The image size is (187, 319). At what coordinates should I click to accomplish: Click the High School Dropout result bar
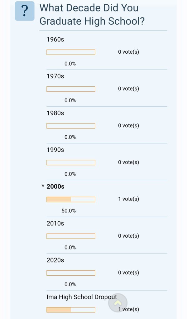click(x=71, y=310)
